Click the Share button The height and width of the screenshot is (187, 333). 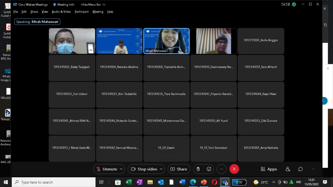tap(179, 169)
